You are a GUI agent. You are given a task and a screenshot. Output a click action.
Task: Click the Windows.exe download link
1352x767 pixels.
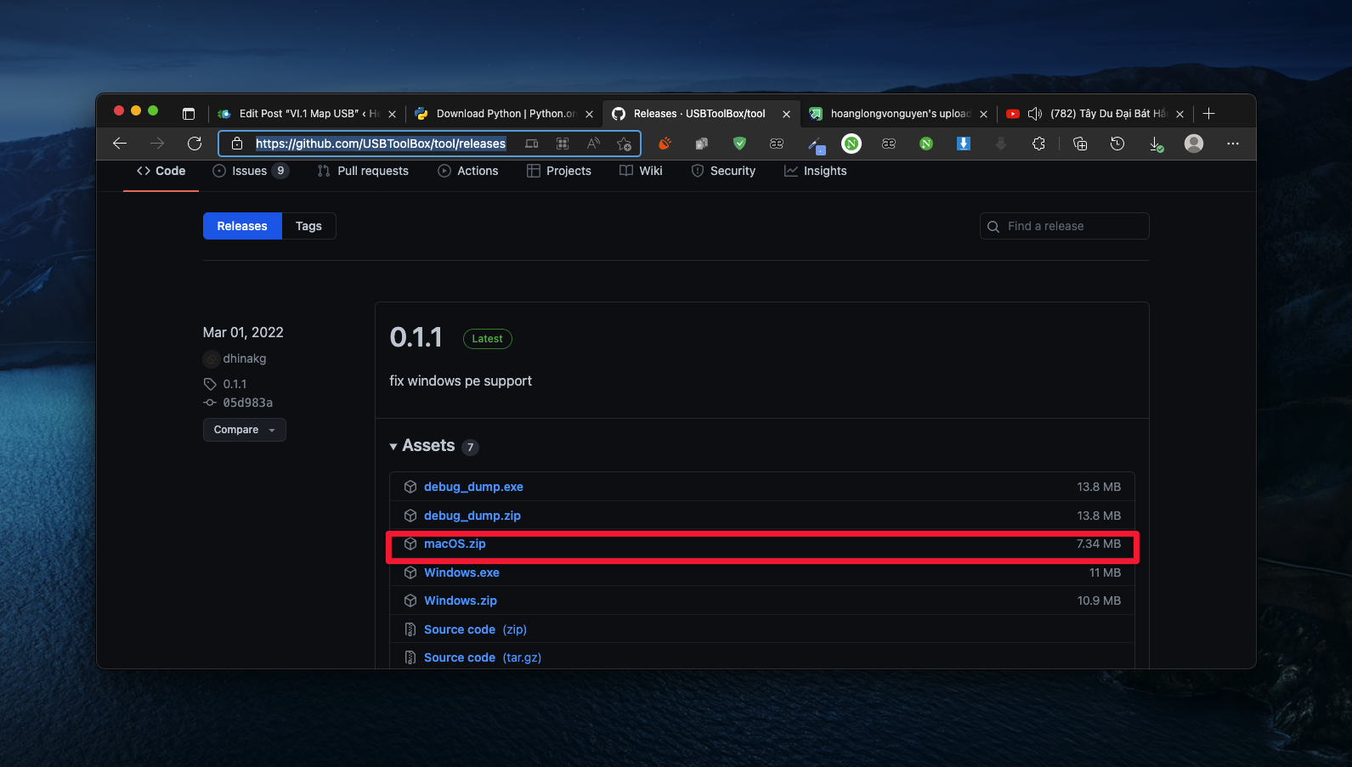[461, 572]
